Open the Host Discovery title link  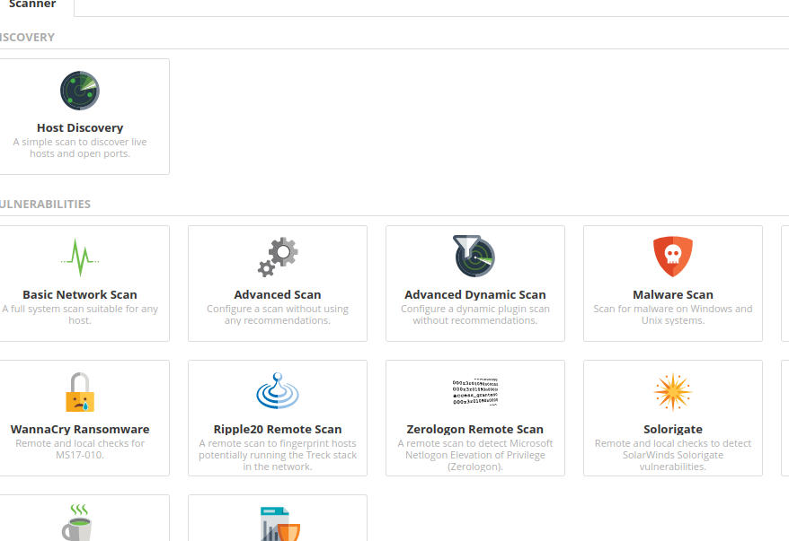80,127
